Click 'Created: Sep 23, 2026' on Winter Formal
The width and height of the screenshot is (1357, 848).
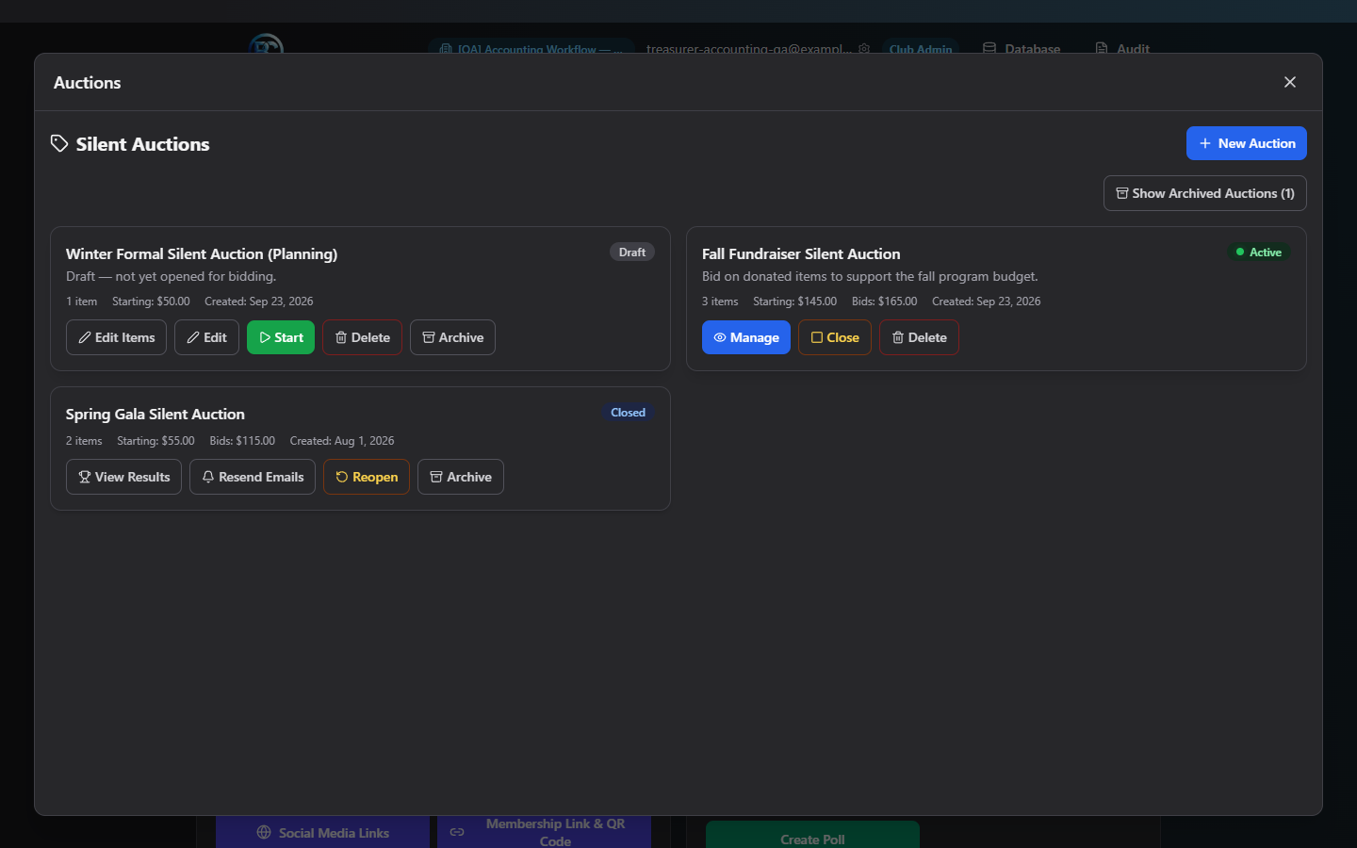tap(259, 302)
